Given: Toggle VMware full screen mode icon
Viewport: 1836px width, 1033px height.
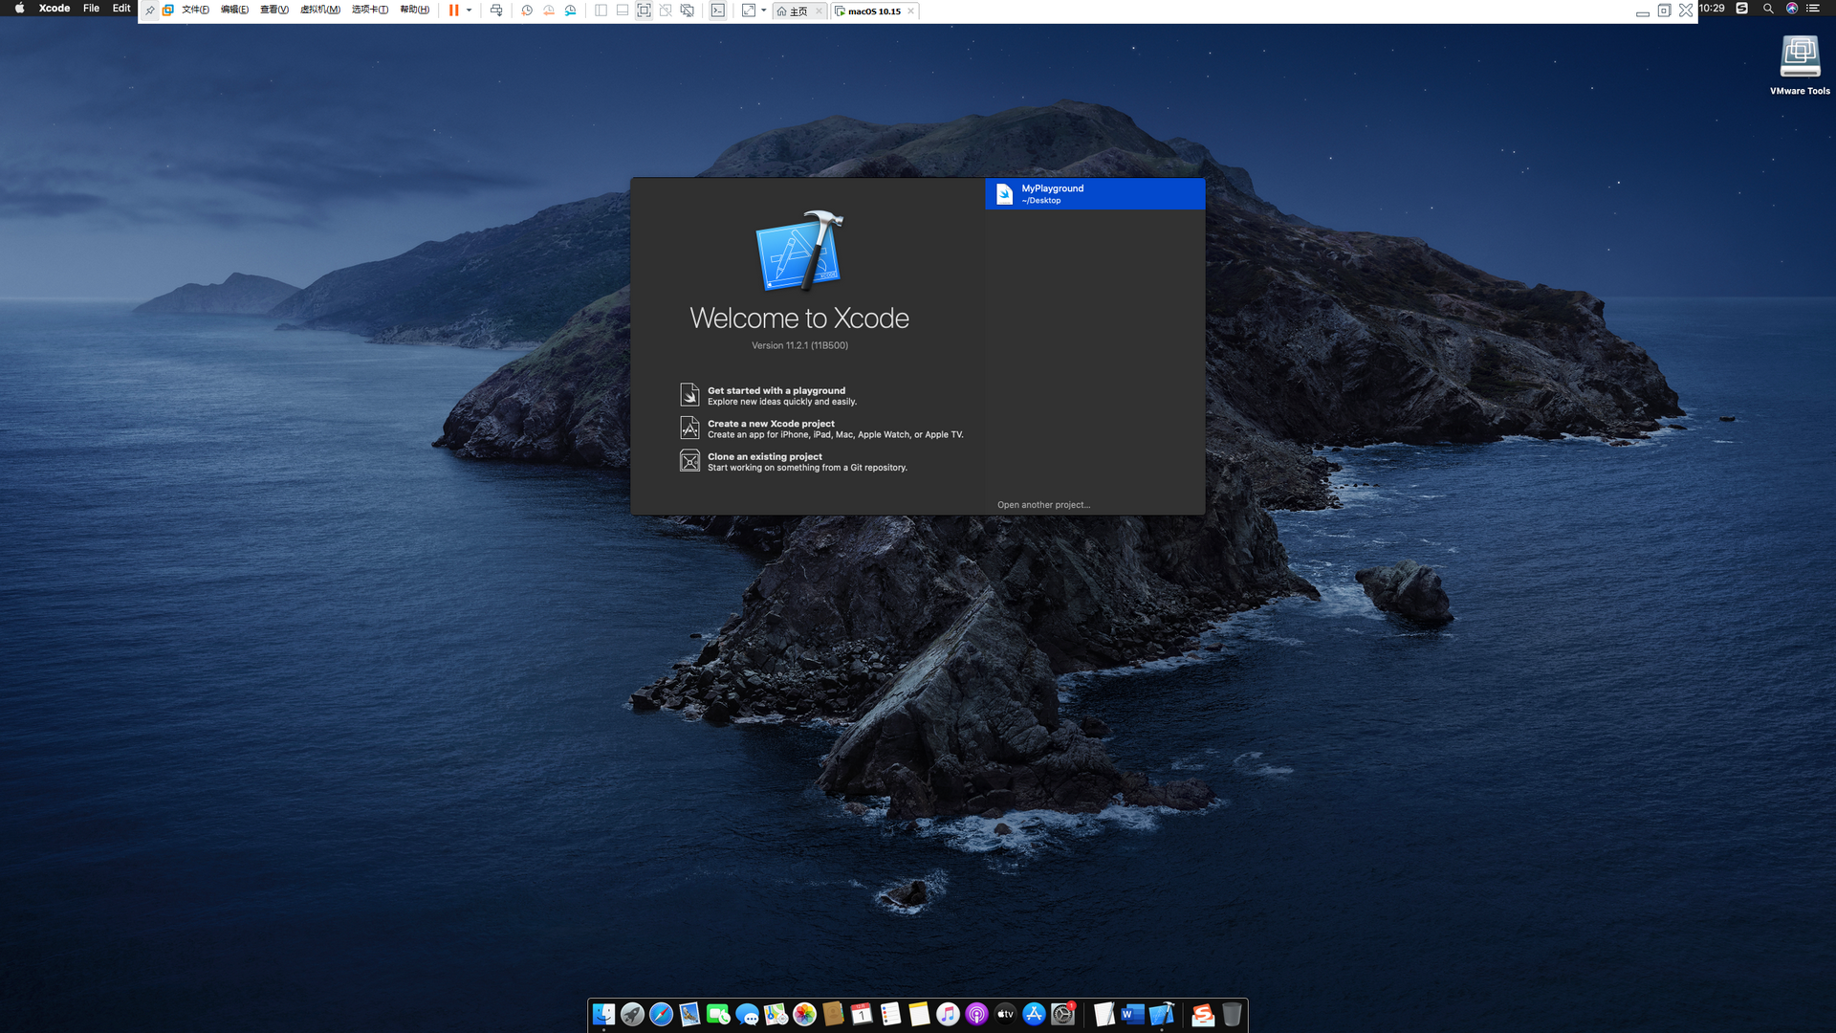Looking at the screenshot, I should (x=645, y=11).
